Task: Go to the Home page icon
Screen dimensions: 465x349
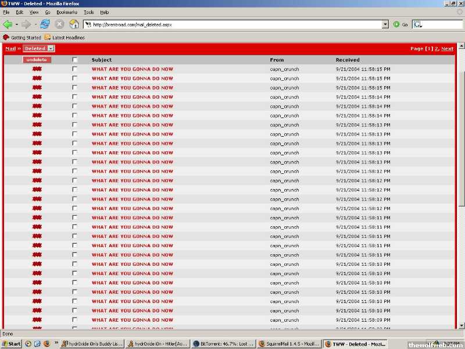Action: pos(74,24)
